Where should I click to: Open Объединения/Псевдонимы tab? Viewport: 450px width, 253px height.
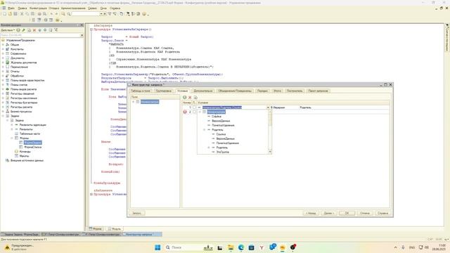click(235, 91)
